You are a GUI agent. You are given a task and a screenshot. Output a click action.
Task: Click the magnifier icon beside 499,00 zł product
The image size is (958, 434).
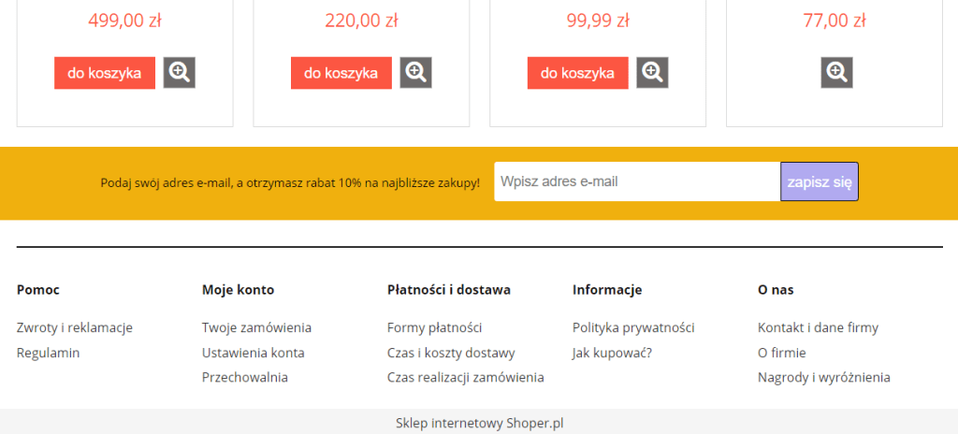pos(180,73)
